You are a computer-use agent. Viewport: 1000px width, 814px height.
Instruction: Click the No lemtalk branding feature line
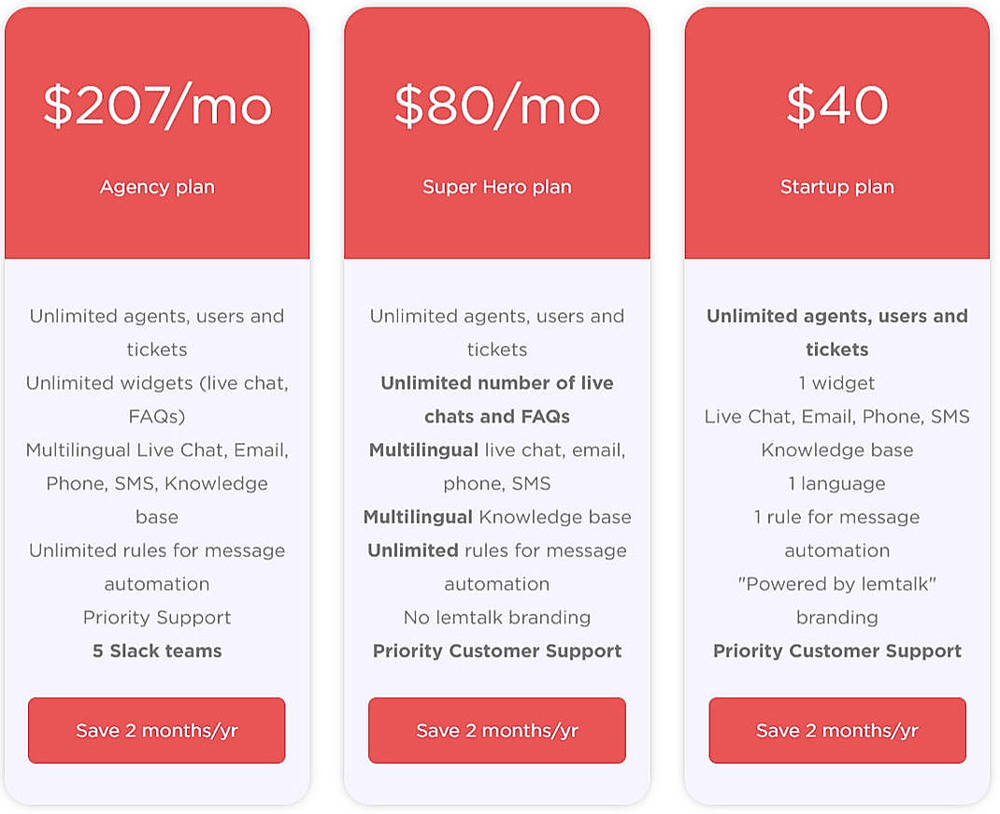[x=496, y=618]
